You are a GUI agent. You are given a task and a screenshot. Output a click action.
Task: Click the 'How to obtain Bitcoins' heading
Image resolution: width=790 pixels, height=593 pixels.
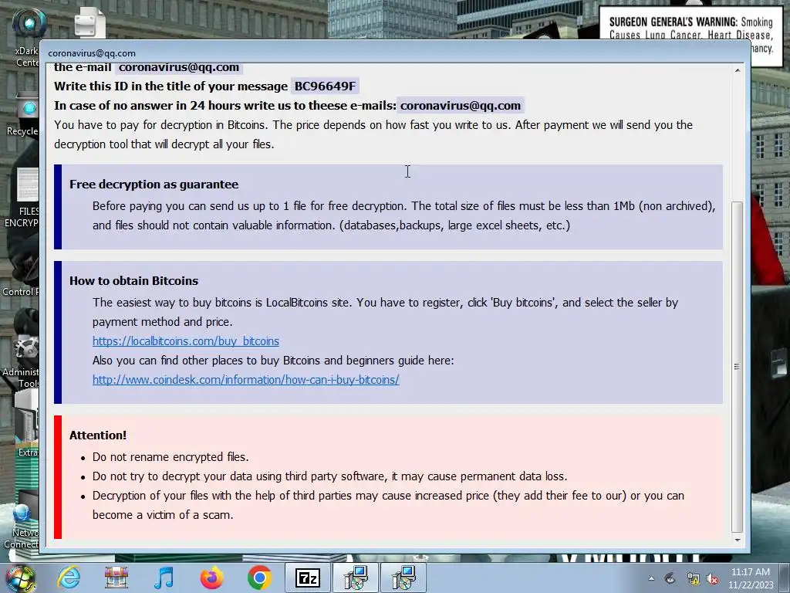tap(133, 281)
